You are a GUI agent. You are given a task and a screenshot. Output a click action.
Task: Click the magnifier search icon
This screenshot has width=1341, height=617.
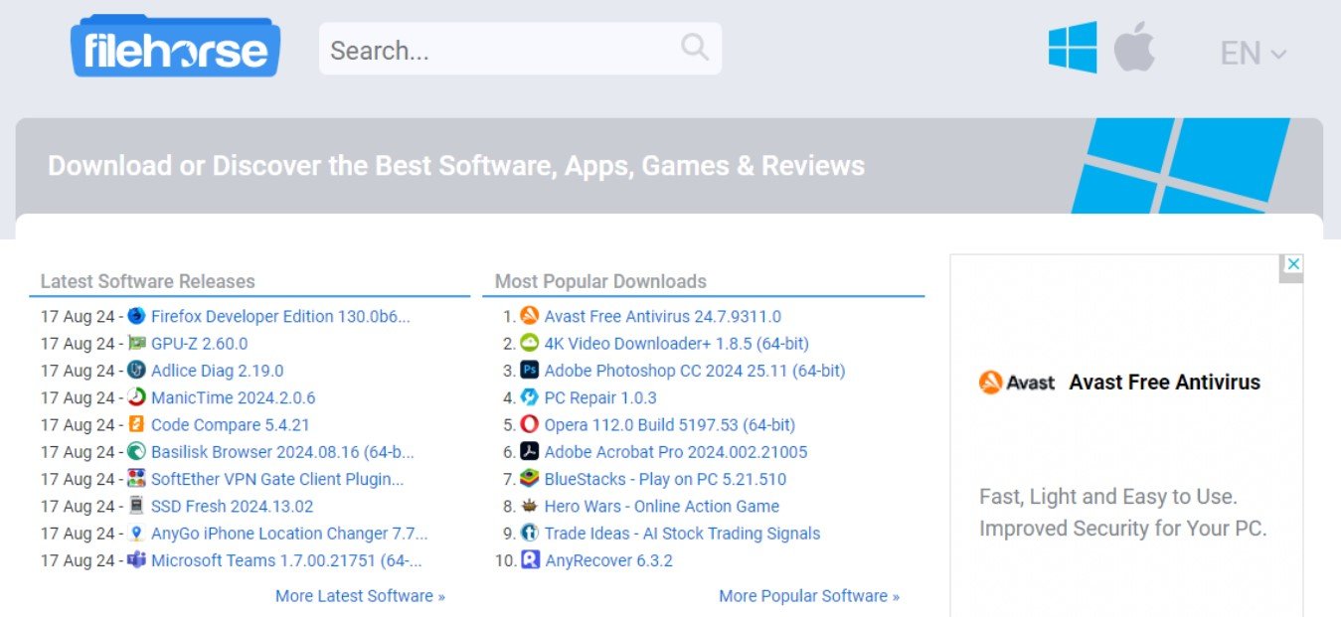pos(695,47)
